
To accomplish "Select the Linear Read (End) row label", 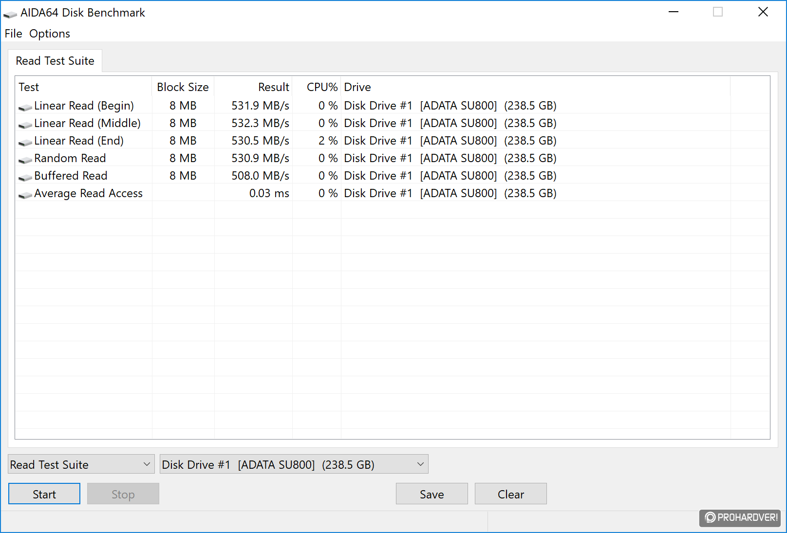I will pos(79,141).
